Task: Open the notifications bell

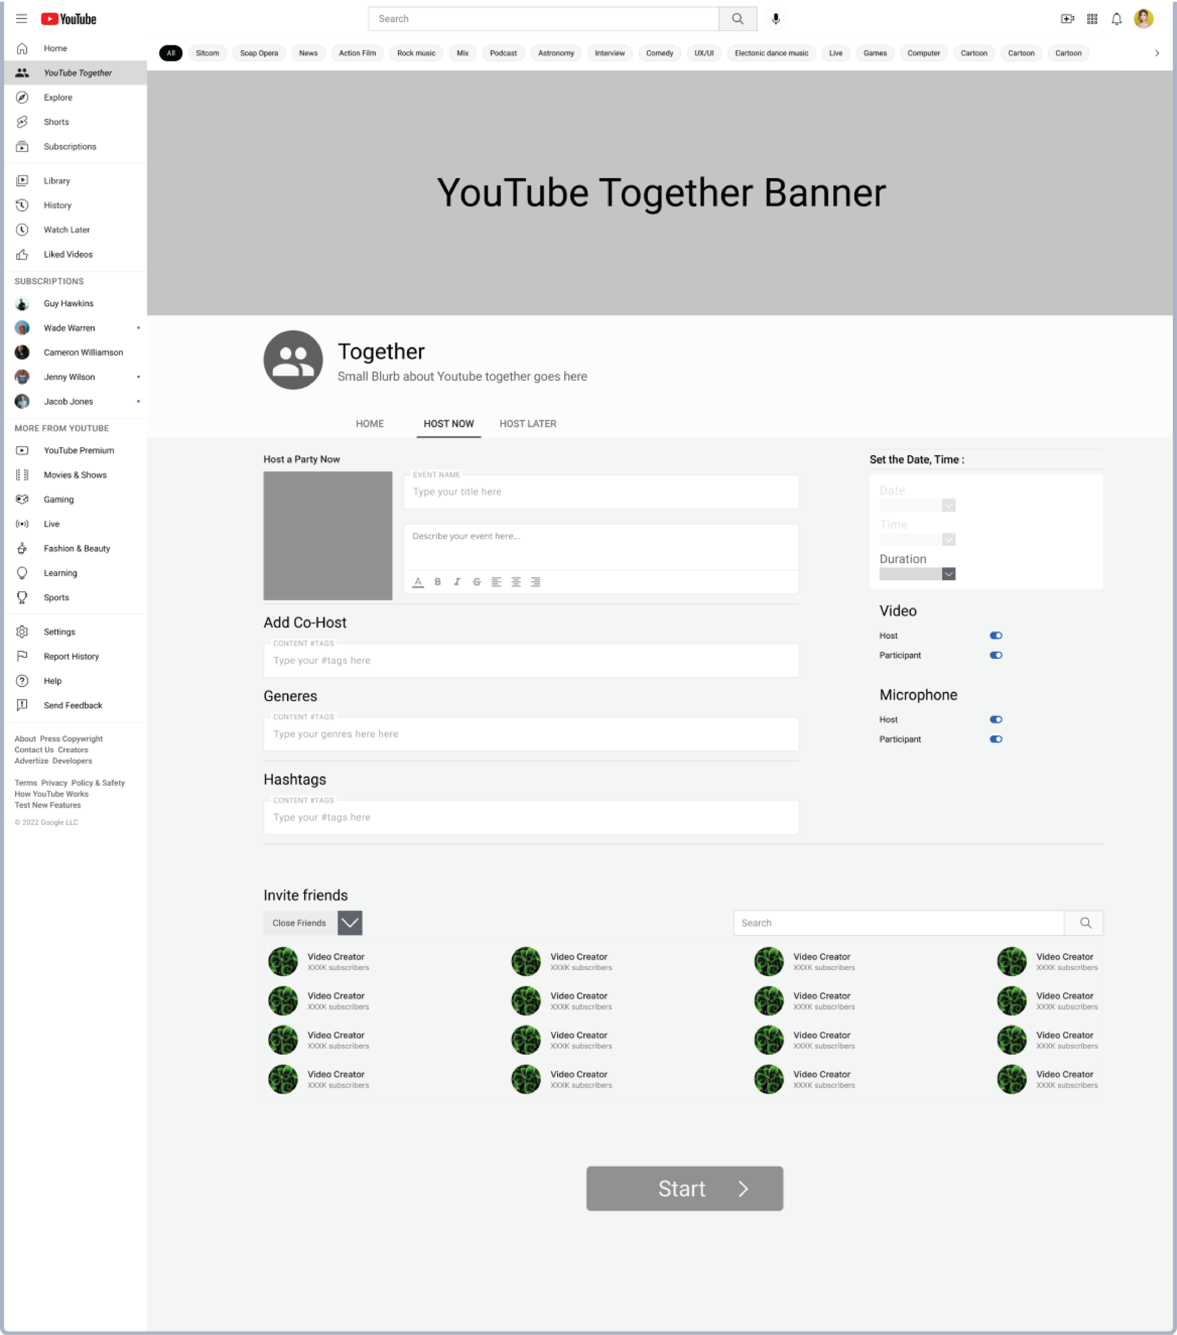Action: pyautogui.click(x=1116, y=19)
